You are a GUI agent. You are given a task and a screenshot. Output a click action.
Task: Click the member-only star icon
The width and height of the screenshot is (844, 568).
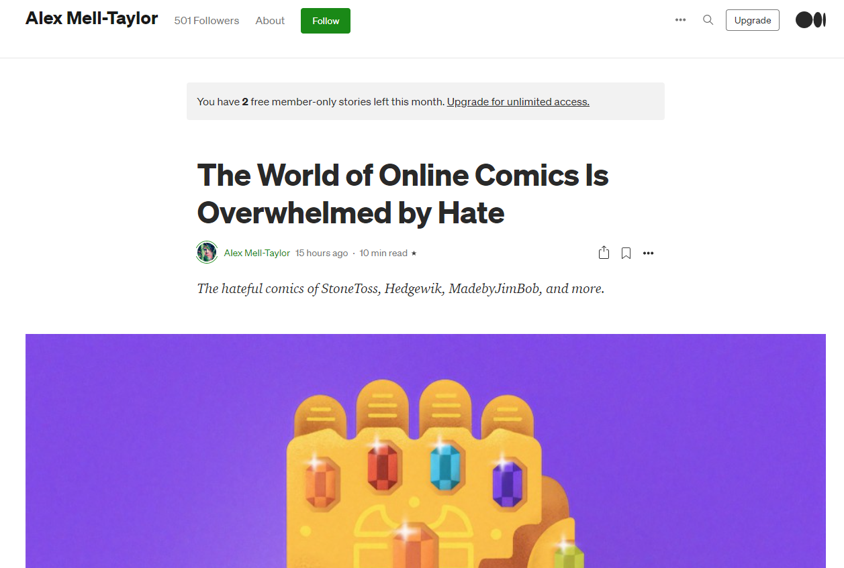point(414,253)
